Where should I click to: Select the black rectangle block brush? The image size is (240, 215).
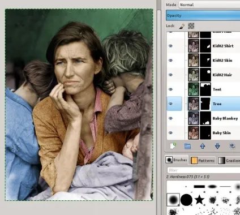[x=199, y=187]
